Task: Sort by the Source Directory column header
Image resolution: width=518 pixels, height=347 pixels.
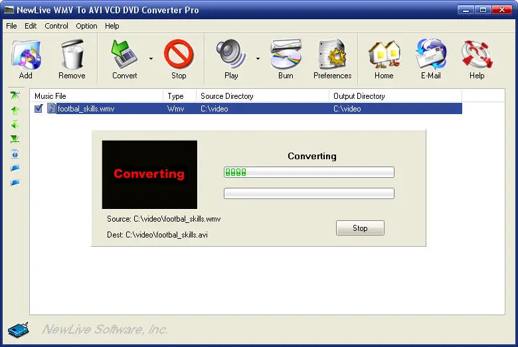Action: coord(262,96)
